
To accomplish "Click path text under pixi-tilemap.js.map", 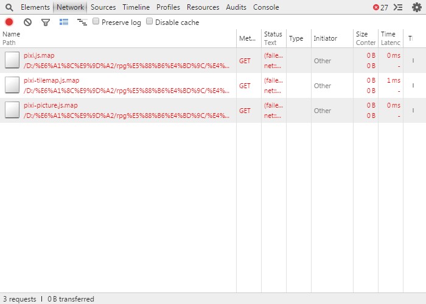I will (x=127, y=91).
